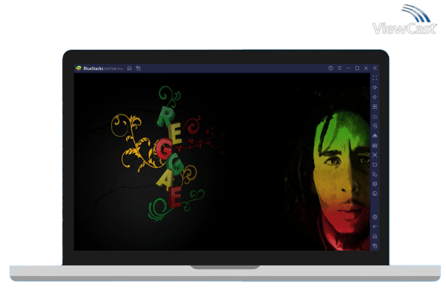Open the hamburger menu in BlueStacks title bar
The height and width of the screenshot is (307, 446).
tap(339, 68)
